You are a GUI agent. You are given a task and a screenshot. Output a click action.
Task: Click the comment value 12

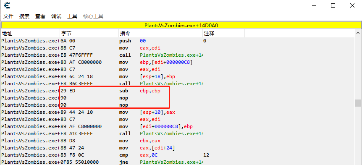point(206,155)
